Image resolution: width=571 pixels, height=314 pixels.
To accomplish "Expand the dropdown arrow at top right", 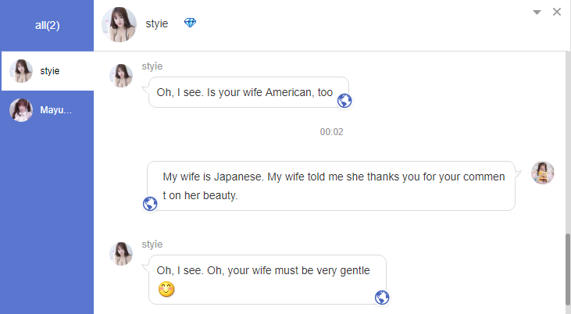I will (537, 12).
